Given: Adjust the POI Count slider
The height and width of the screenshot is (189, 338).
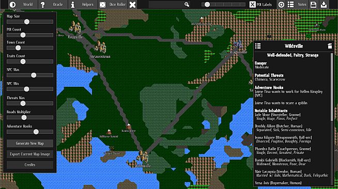Looking at the screenshot, I should pos(30,35).
